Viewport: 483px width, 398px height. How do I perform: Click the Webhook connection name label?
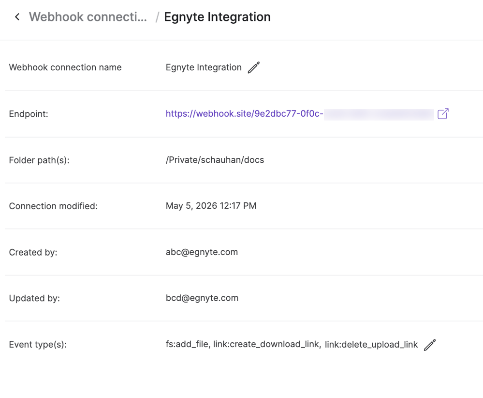(65, 68)
